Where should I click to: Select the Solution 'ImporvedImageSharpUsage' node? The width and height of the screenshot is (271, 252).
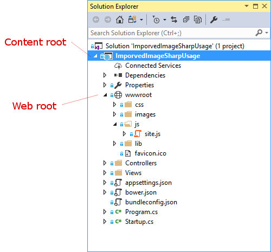pos(175,46)
